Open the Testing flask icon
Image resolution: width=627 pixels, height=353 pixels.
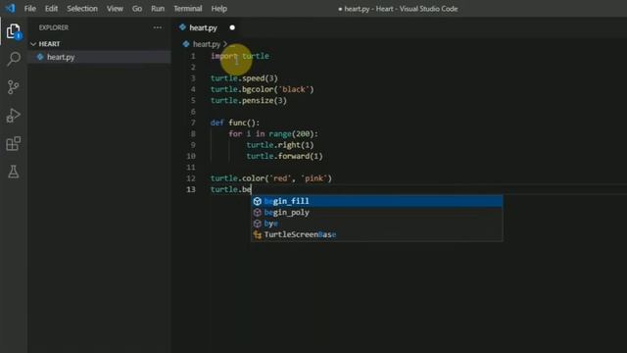coord(13,172)
